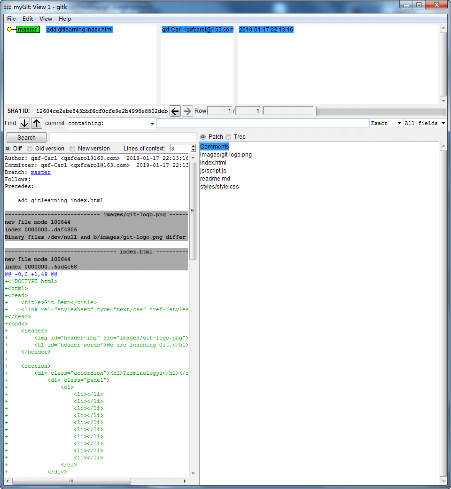Click the commit list scroll up arrow

[443, 28]
